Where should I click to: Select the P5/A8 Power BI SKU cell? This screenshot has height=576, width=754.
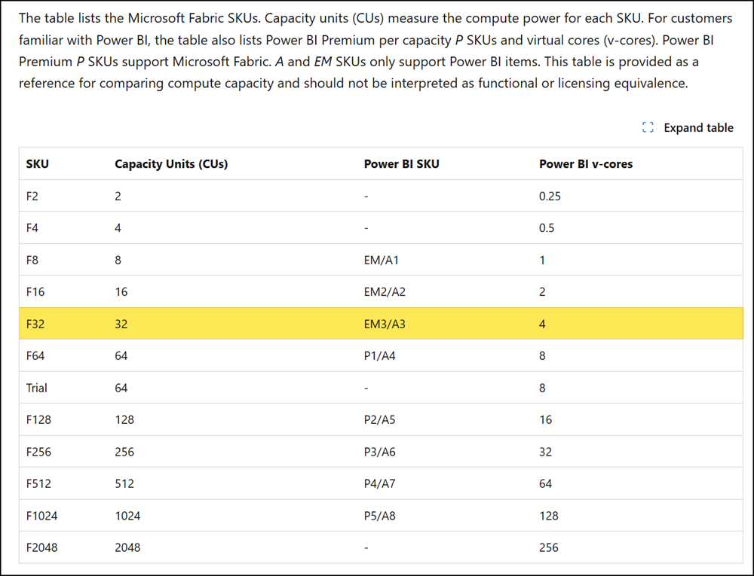[x=379, y=516]
